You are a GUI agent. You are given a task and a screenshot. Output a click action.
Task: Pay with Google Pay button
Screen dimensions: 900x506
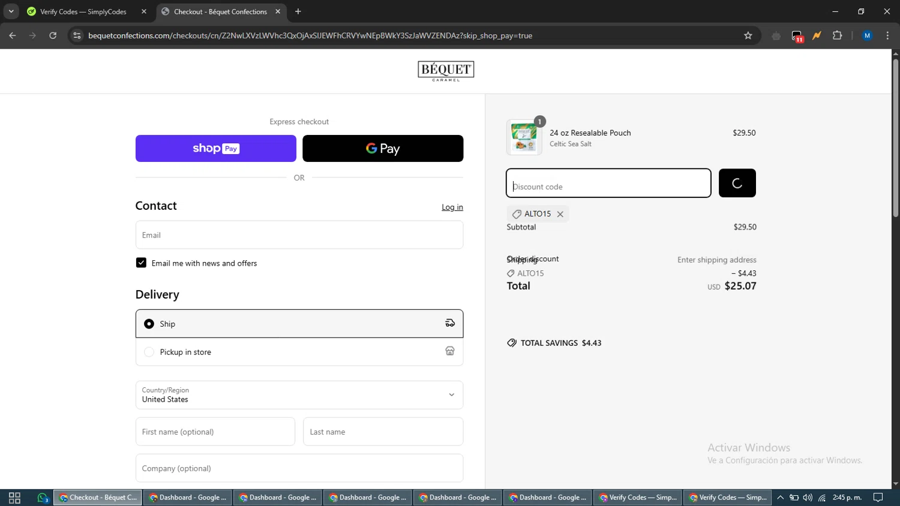[x=383, y=148]
